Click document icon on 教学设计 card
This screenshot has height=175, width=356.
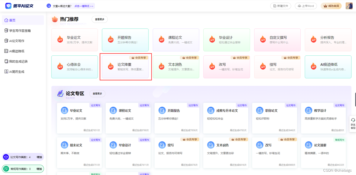(308, 110)
